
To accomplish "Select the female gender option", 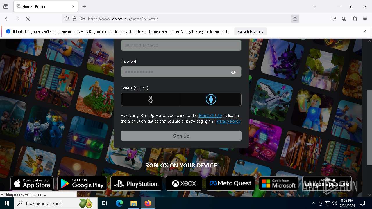I will tap(151, 99).
